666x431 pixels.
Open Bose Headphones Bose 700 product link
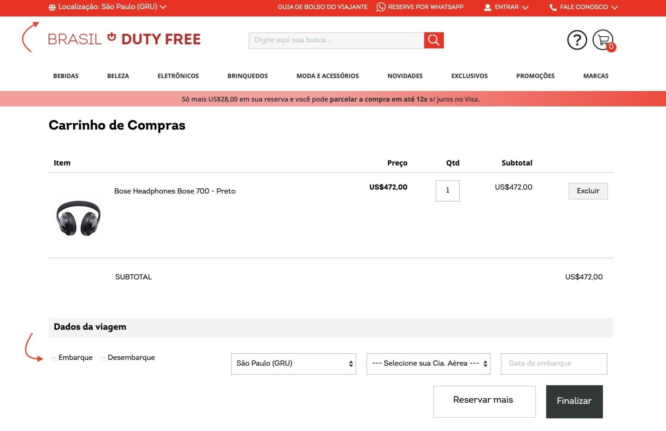175,191
